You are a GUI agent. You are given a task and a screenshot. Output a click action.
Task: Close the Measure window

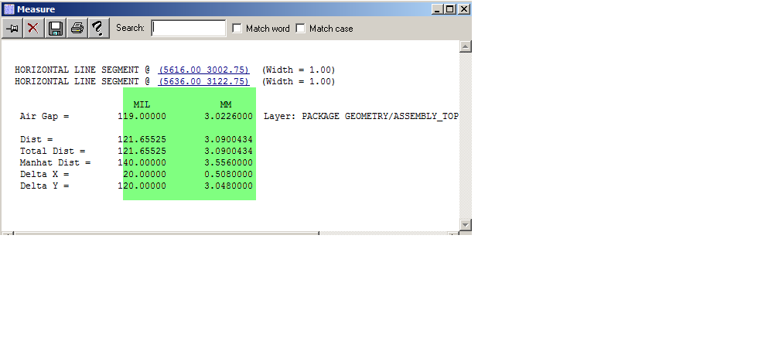pyautogui.click(x=464, y=9)
